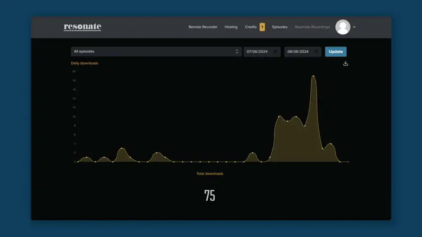This screenshot has height=237, width=422.
Task: Select Credits in the navigation bar
Action: (251, 27)
